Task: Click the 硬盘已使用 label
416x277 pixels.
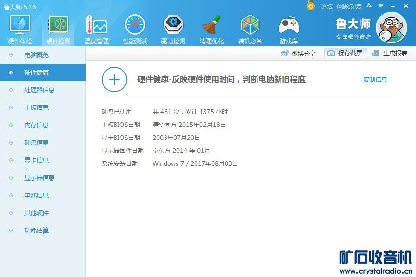Action: tap(117, 112)
